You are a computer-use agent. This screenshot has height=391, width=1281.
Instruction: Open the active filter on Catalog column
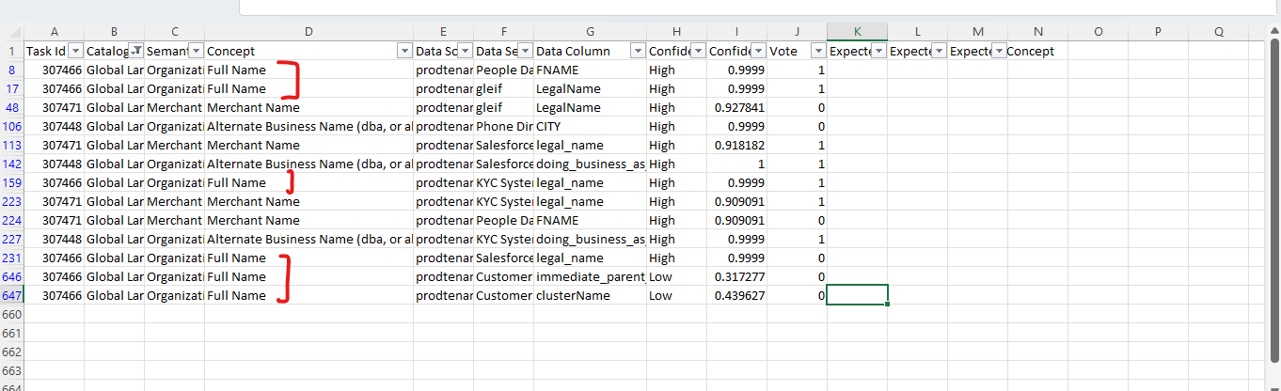tap(136, 52)
